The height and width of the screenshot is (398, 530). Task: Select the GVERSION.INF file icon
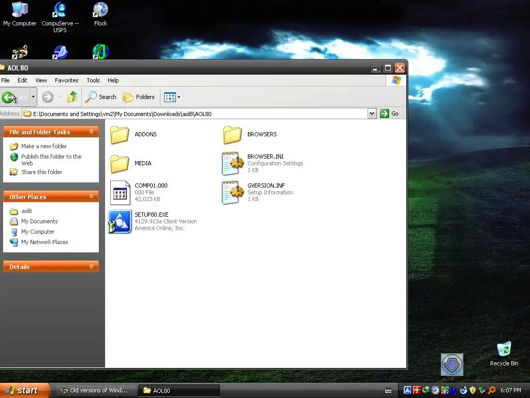pos(232,193)
